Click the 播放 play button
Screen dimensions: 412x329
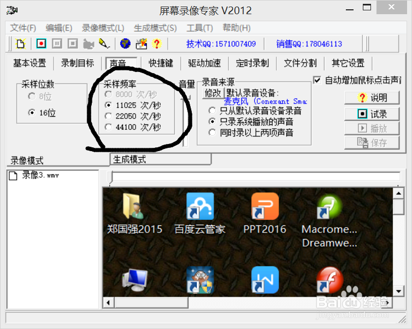click(372, 129)
